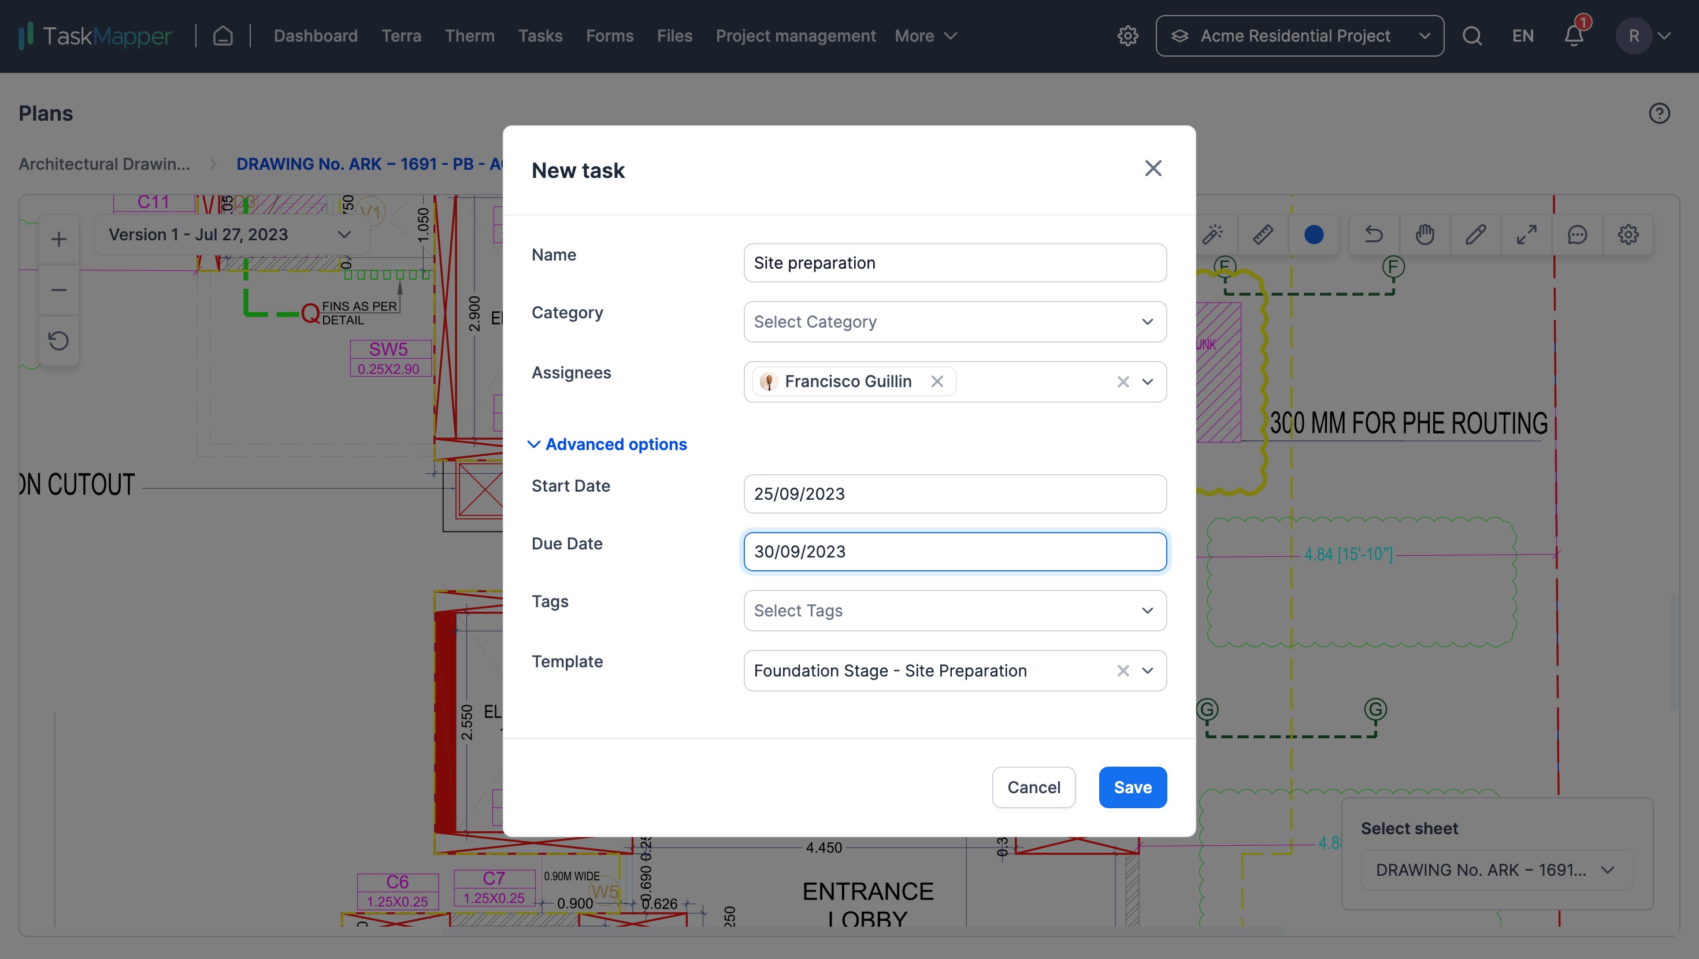
Task: Zoom out the plan with minus button
Action: point(59,290)
